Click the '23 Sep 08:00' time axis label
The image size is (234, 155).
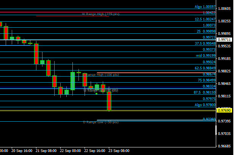[x=119, y=151]
